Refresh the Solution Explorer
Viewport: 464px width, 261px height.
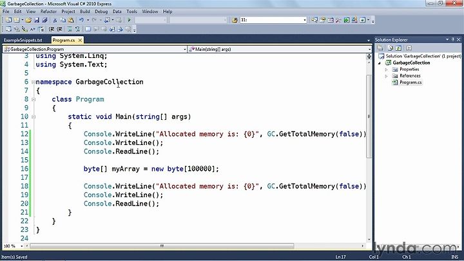398,48
